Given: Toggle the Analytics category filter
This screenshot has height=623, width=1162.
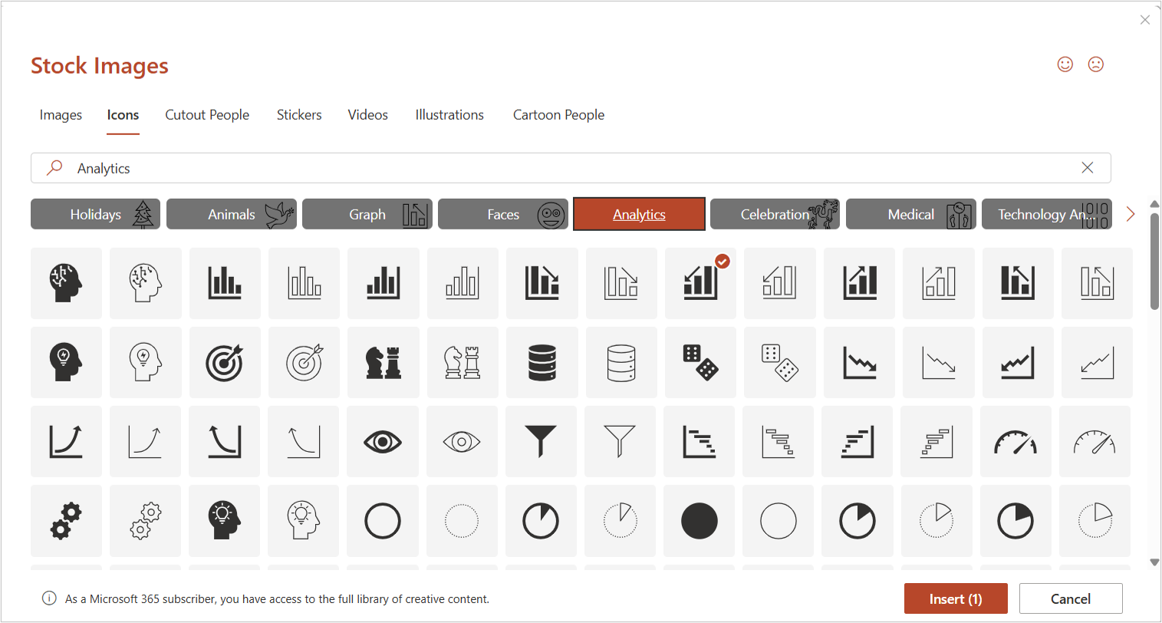Looking at the screenshot, I should (639, 214).
